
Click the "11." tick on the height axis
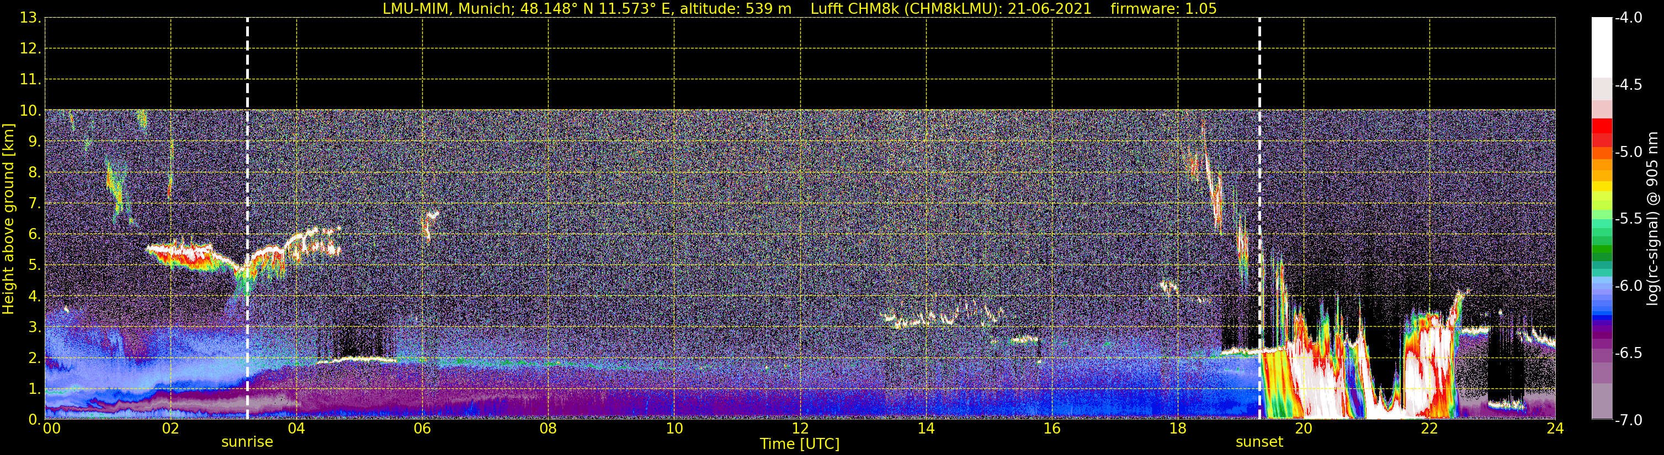30,80
